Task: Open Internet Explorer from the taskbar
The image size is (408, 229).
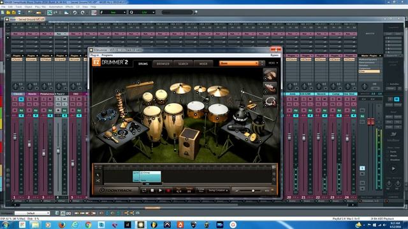Action: click(75, 225)
